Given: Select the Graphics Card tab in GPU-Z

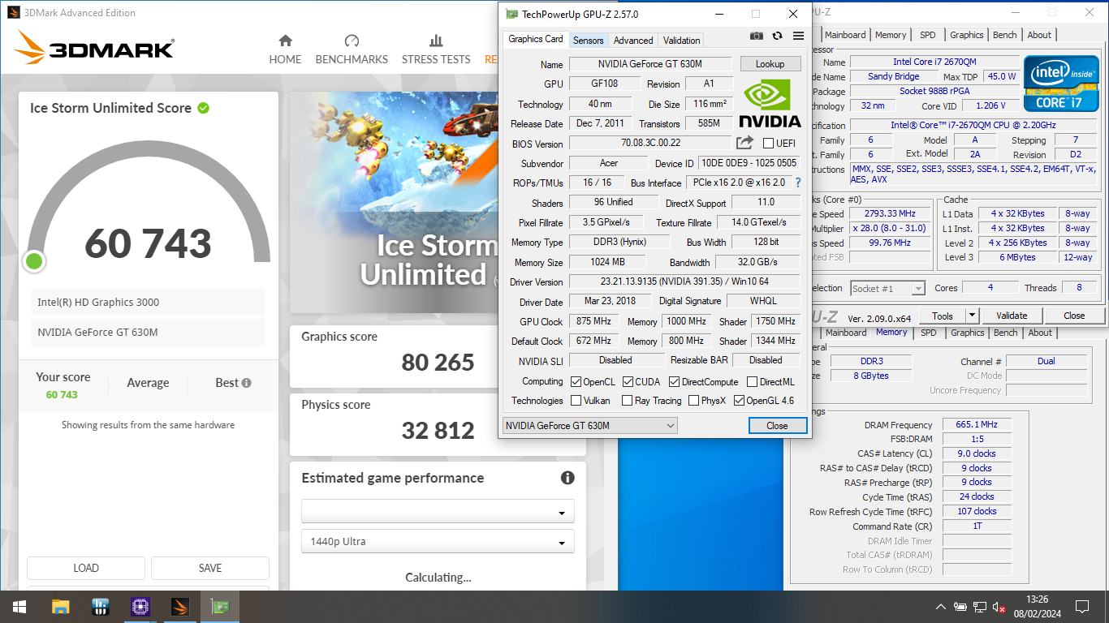Looking at the screenshot, I should pyautogui.click(x=536, y=39).
